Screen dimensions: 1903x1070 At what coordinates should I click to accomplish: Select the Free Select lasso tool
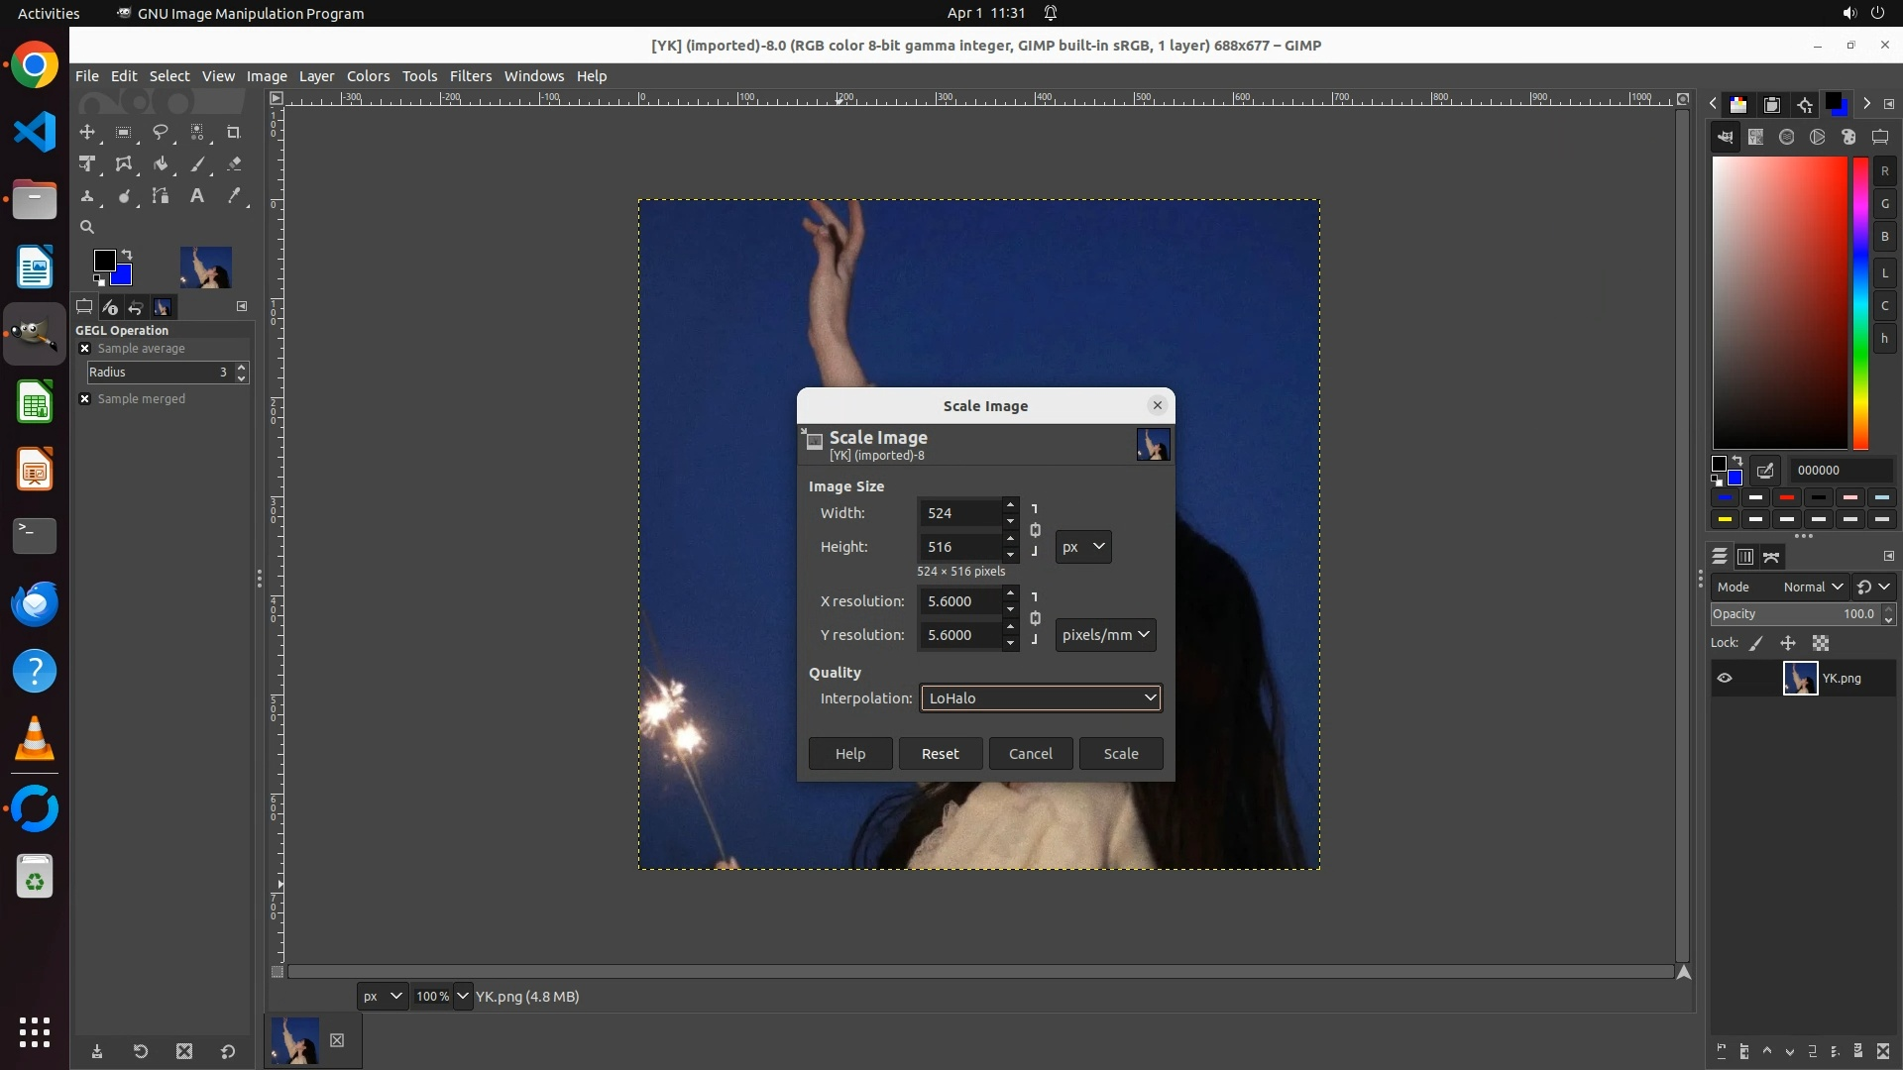coord(161,132)
